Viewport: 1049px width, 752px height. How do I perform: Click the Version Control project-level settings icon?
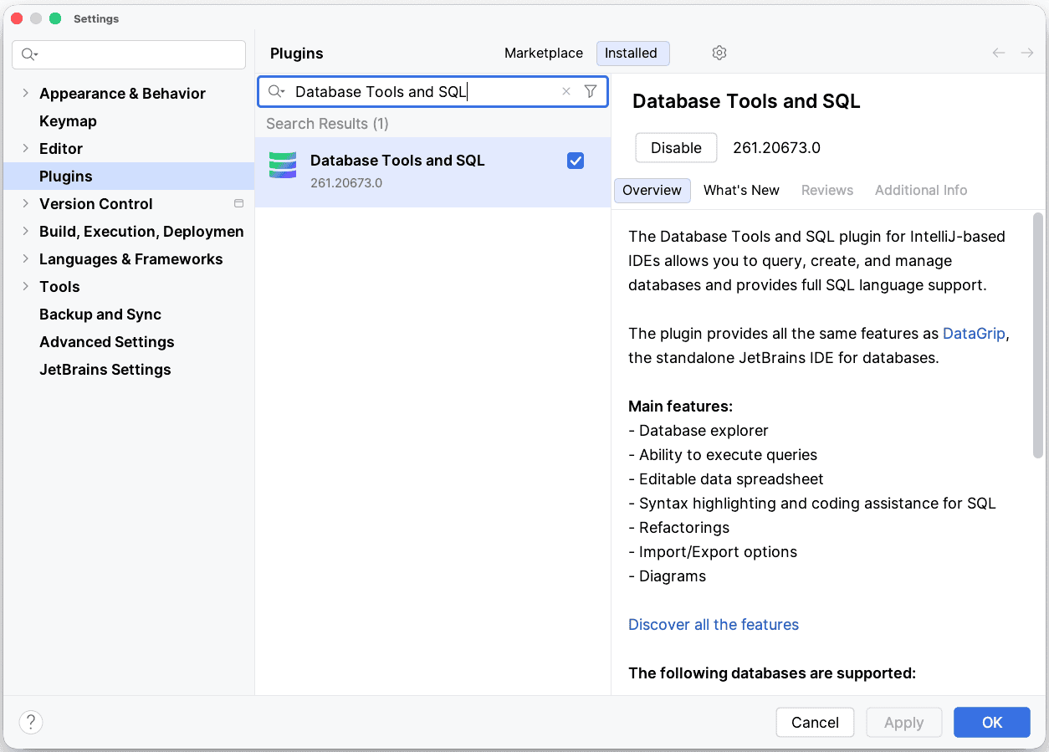(238, 203)
